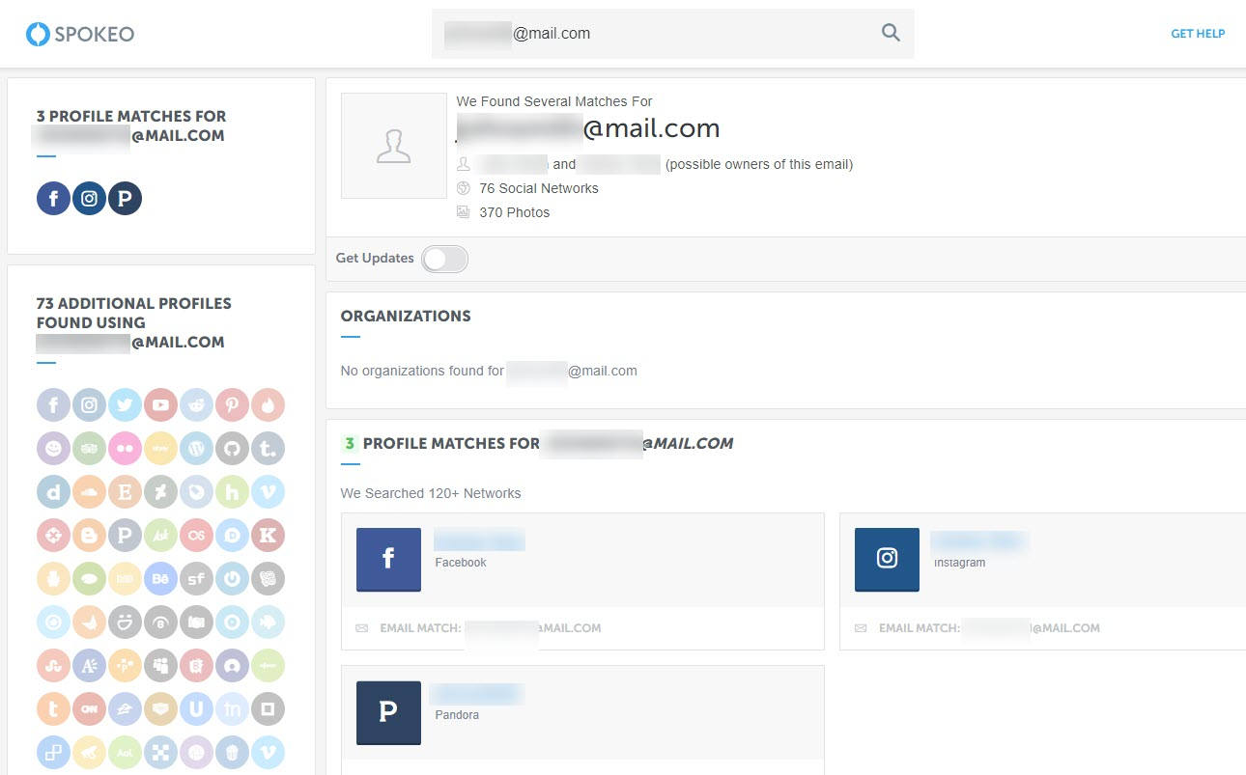Click faded Facebook icon in additional profiles

(53, 405)
